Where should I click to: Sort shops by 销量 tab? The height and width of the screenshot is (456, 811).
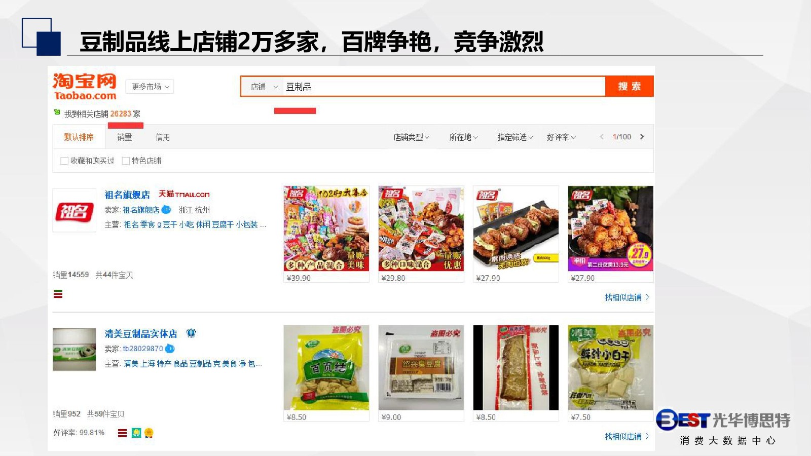point(124,137)
